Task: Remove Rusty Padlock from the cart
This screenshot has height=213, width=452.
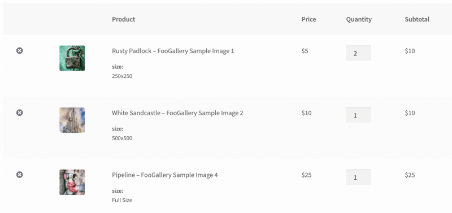Action: [x=19, y=51]
